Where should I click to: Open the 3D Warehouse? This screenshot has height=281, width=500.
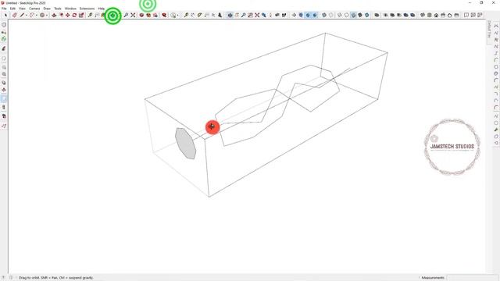tap(141, 15)
